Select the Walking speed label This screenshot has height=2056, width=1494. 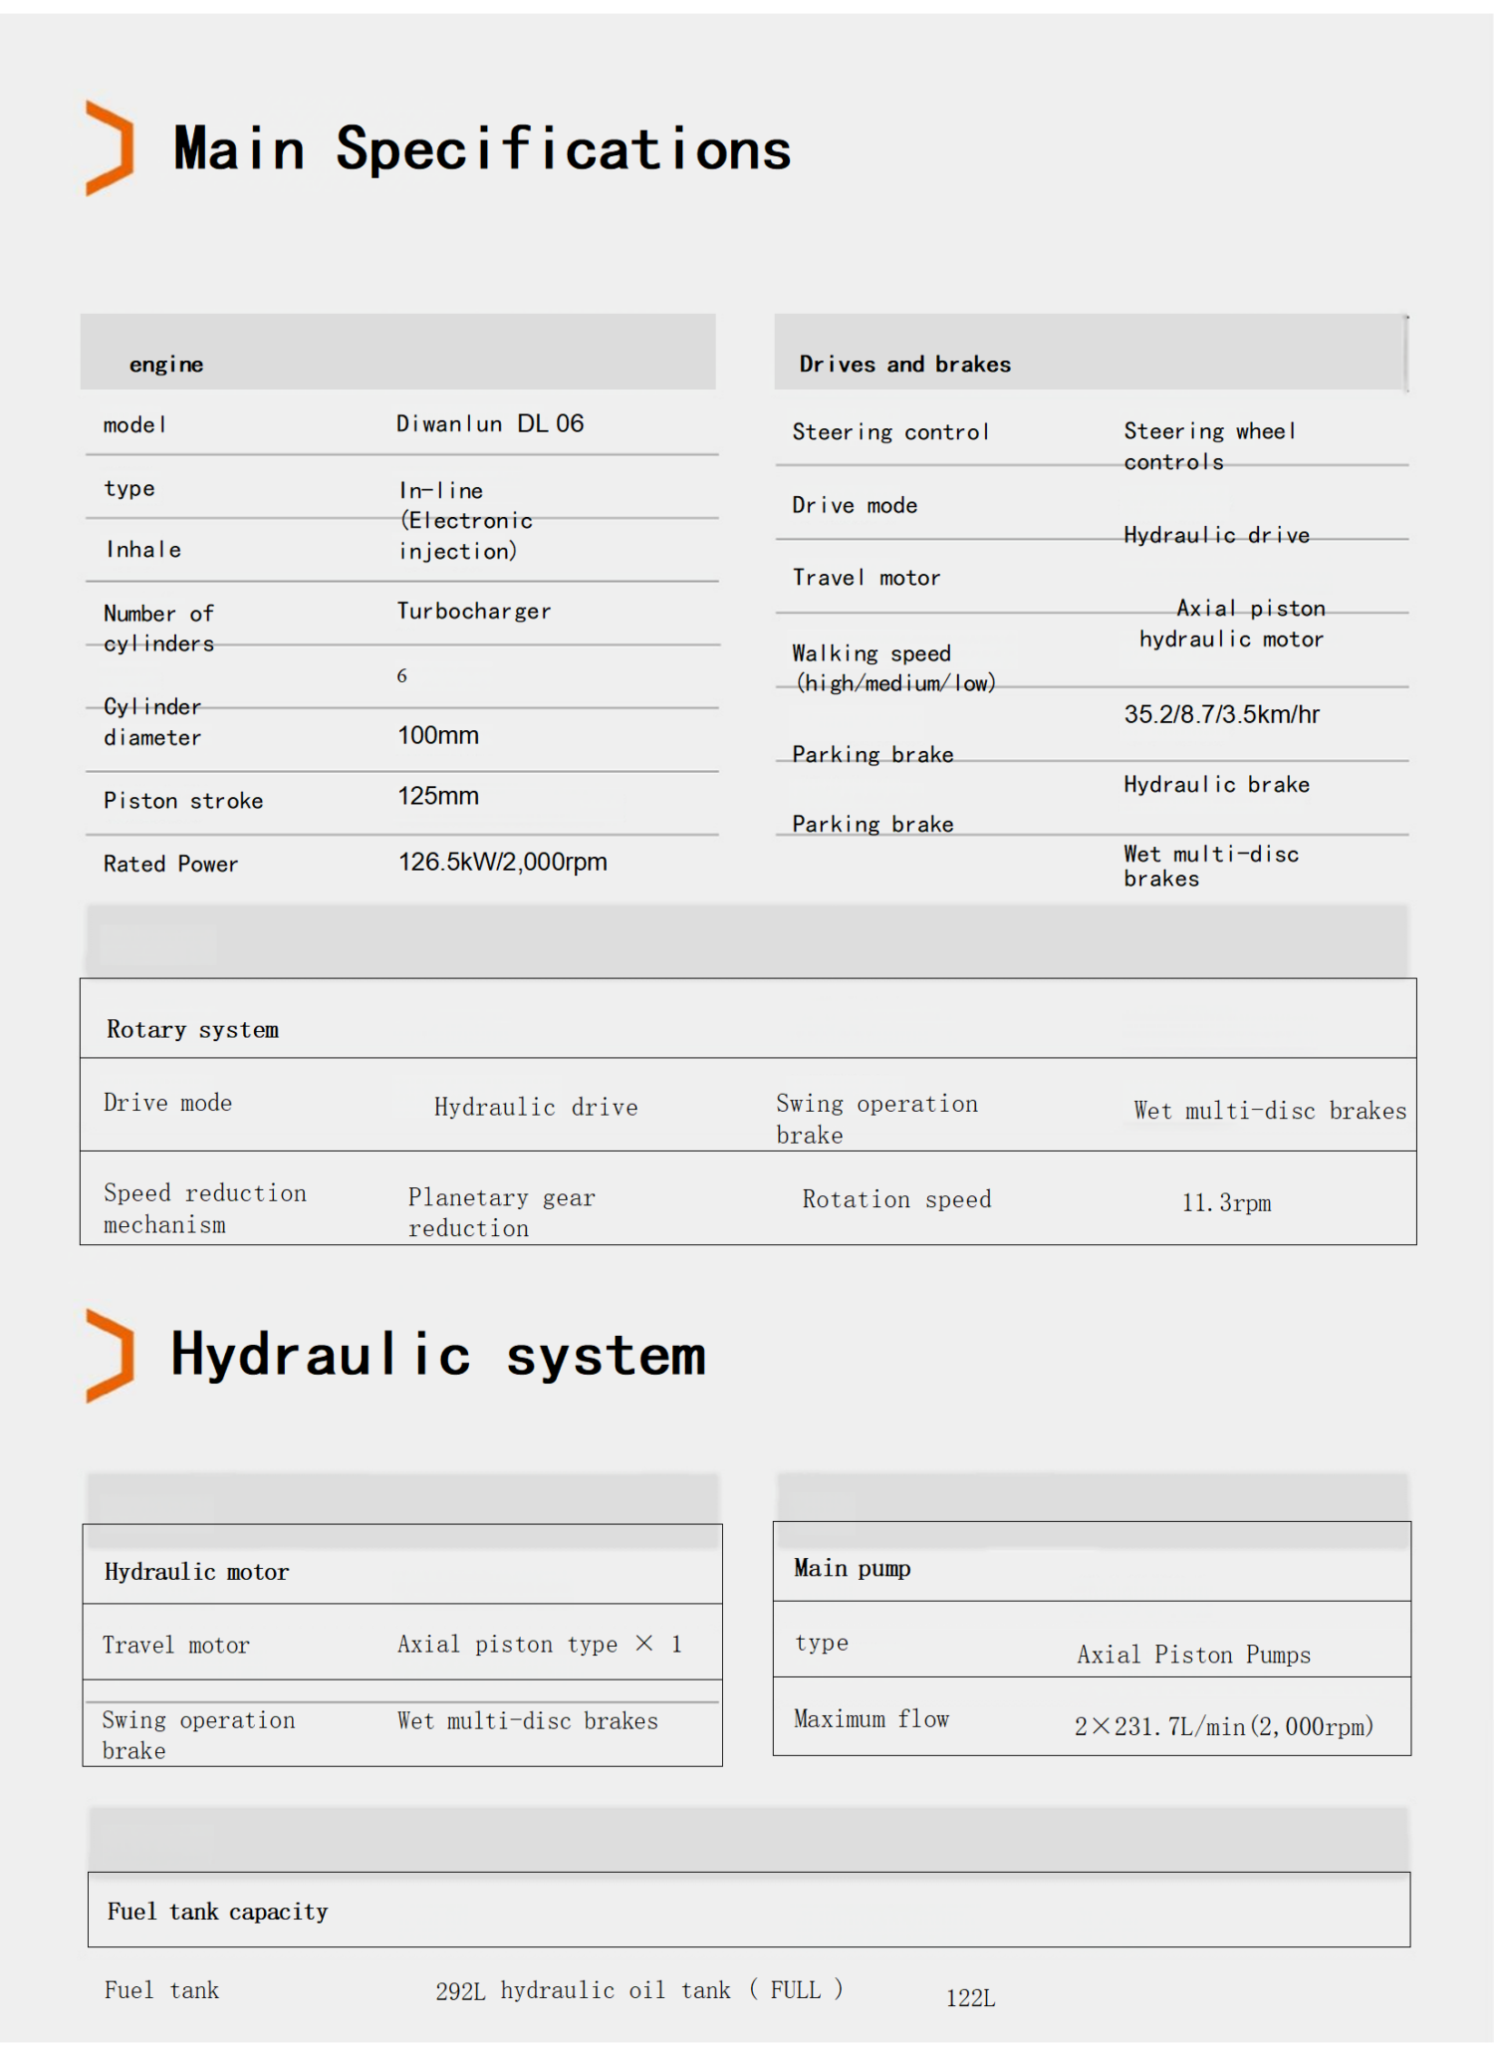pyautogui.click(x=894, y=668)
